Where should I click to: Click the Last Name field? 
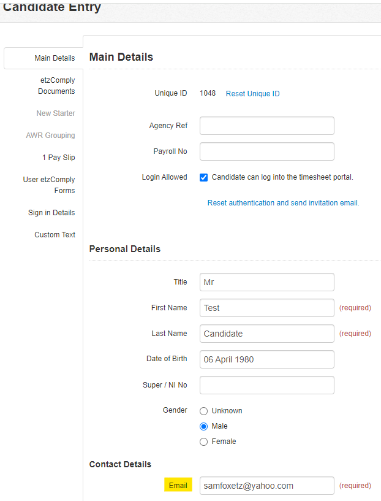(x=267, y=334)
